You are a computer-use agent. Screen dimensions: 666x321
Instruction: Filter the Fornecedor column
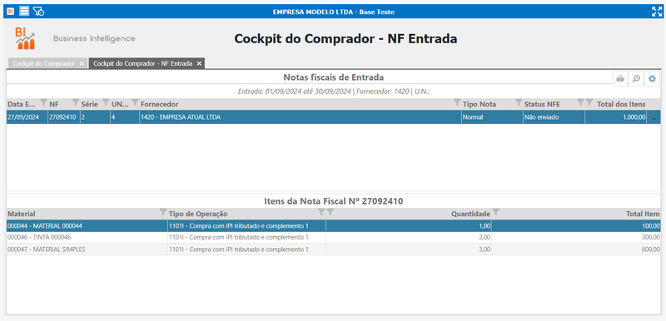click(457, 102)
